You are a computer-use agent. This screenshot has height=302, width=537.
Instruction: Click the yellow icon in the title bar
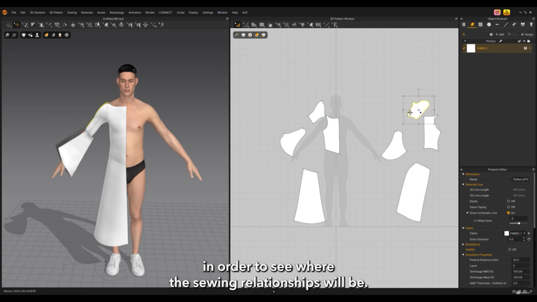pos(507,12)
